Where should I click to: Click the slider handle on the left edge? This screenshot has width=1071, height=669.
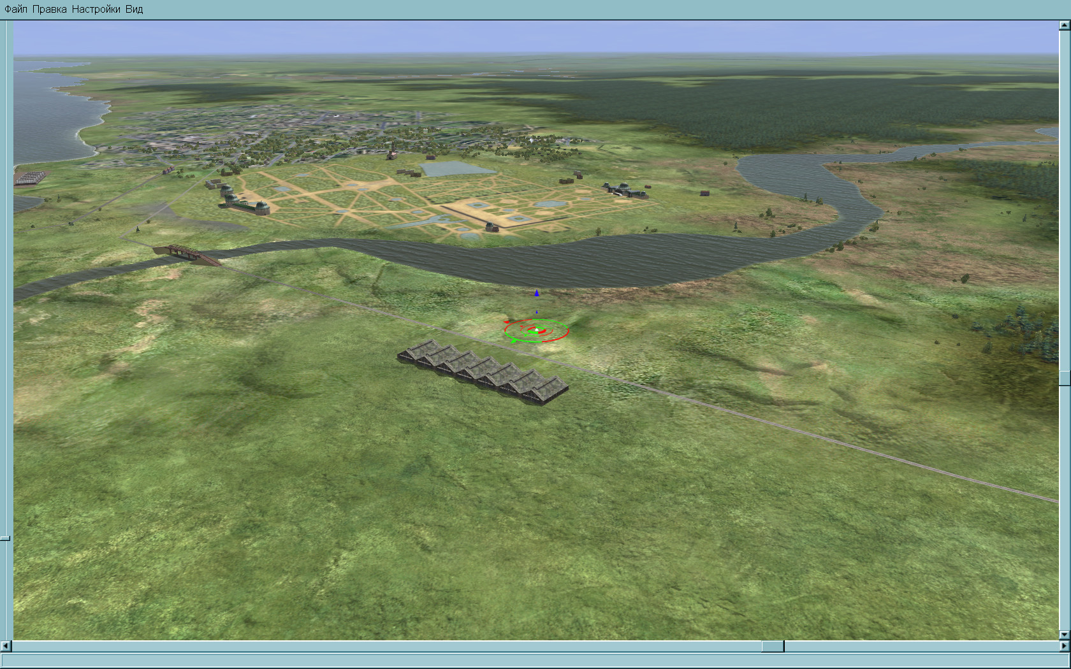pyautogui.click(x=5, y=538)
